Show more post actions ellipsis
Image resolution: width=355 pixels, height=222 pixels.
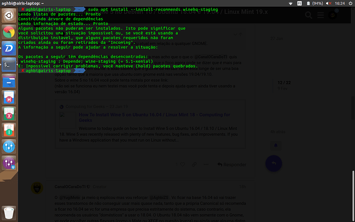coord(206,164)
